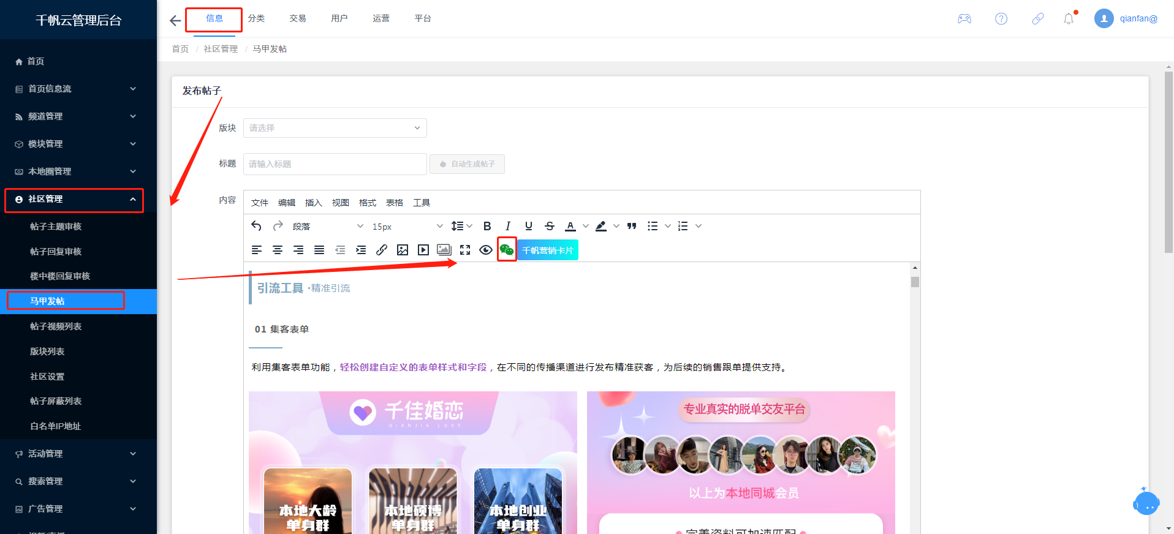Open numbered list style arrow

click(x=699, y=226)
